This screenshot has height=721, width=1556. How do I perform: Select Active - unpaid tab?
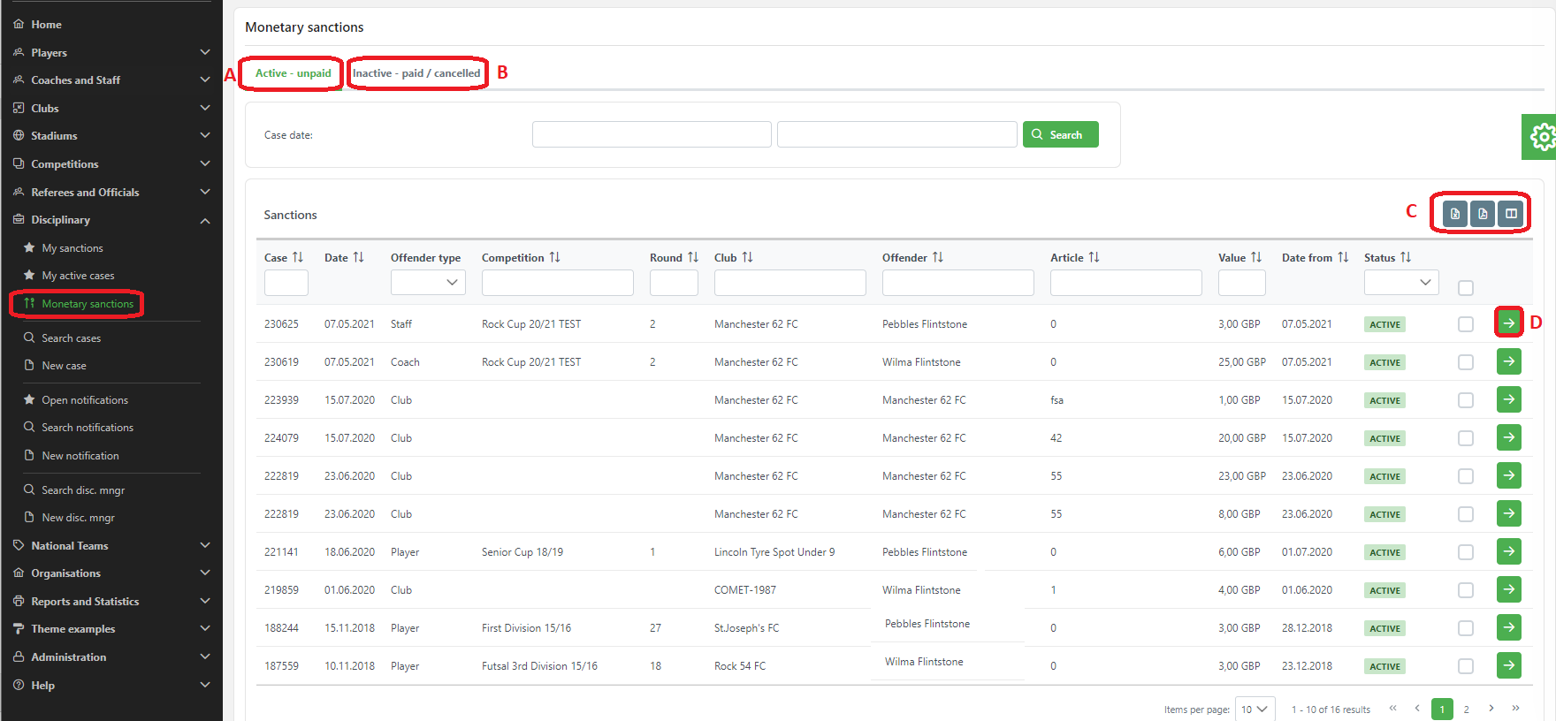pyautogui.click(x=293, y=73)
